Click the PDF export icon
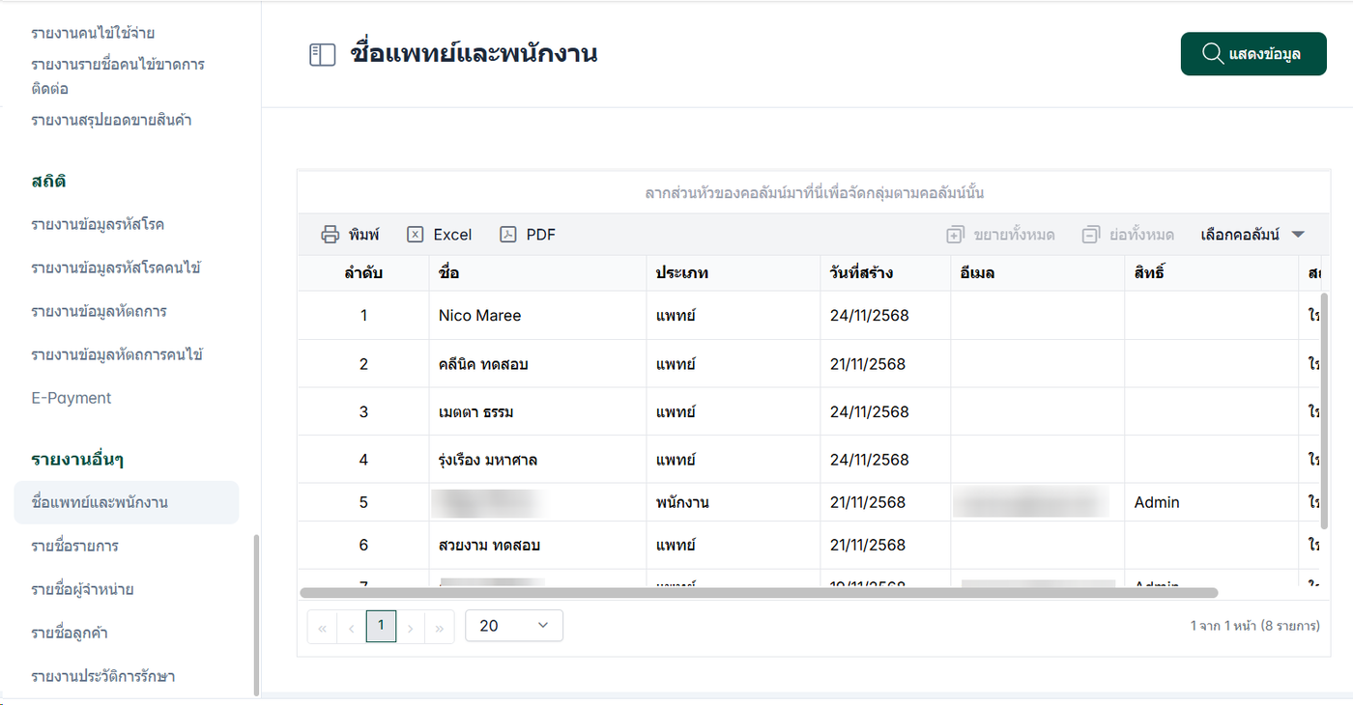The width and height of the screenshot is (1353, 705). click(x=508, y=235)
